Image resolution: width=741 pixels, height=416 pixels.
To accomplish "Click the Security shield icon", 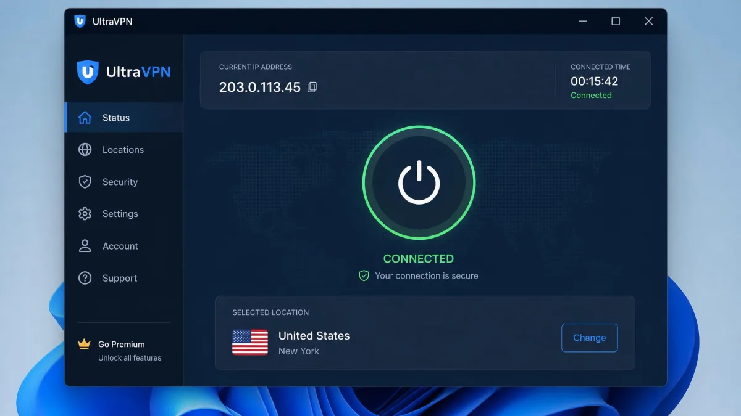I will click(x=85, y=182).
